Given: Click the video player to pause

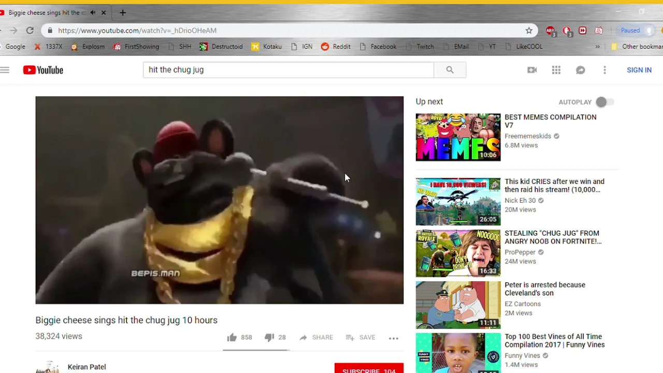Looking at the screenshot, I should point(219,200).
